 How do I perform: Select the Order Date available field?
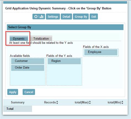28,68
